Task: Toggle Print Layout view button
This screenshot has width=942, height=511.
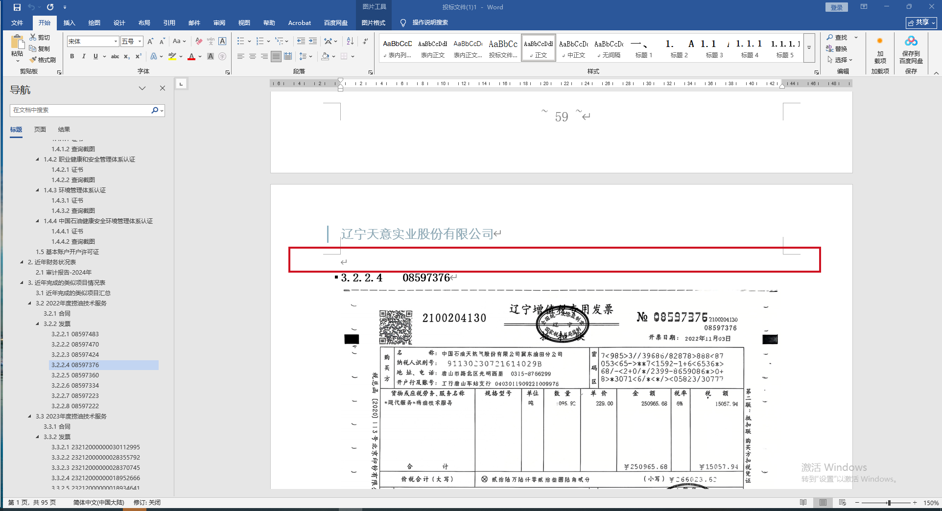Action: [x=823, y=503]
